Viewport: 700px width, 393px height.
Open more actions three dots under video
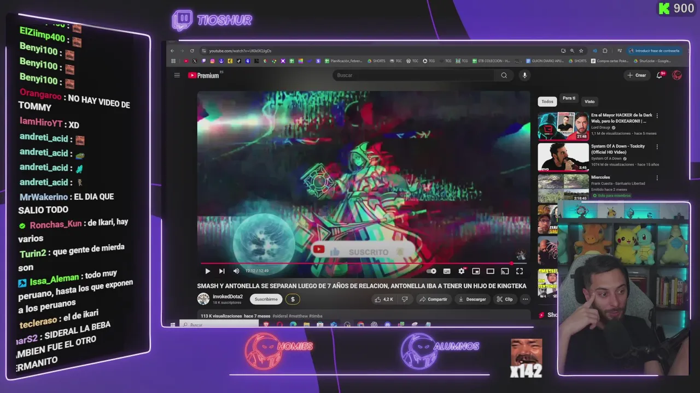click(x=525, y=299)
